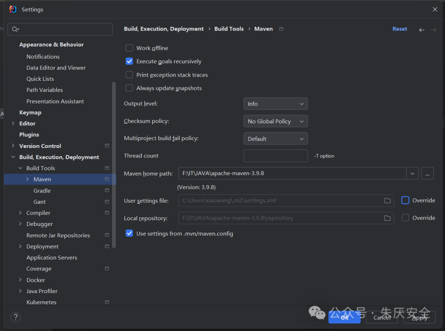Click the project-level icon next to Maven breadcrumb
Screen dimensions: 445x331
point(281,29)
